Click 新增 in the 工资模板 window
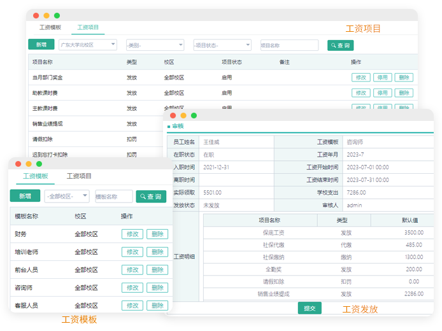Image resolution: width=442 pixels, height=331 pixels. pyautogui.click(x=25, y=196)
